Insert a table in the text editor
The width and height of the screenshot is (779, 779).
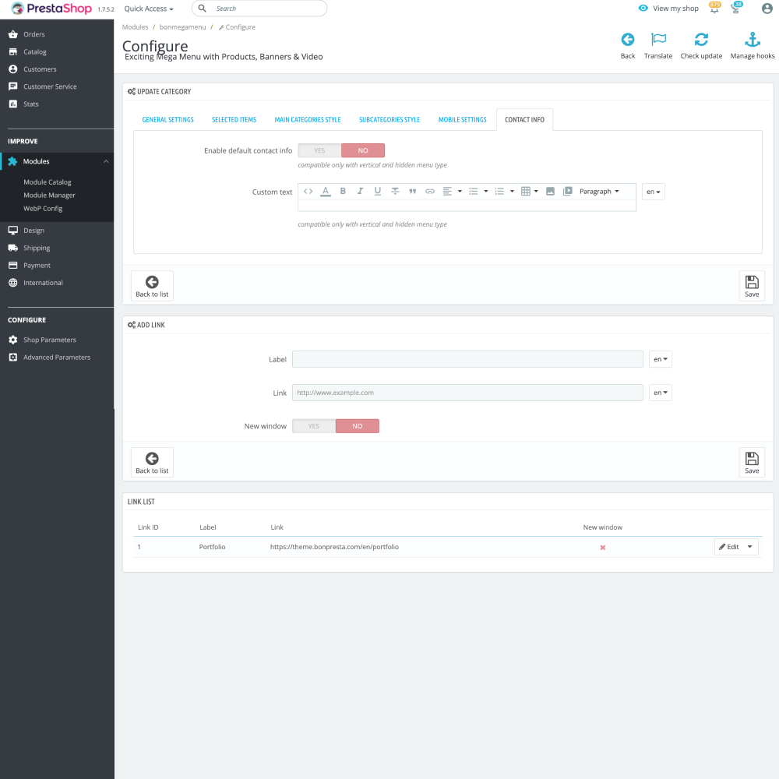(x=525, y=191)
